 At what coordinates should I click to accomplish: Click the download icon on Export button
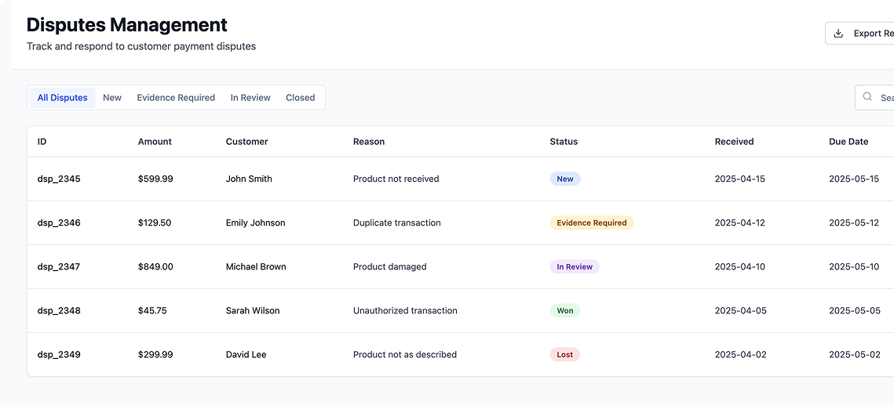click(x=838, y=34)
